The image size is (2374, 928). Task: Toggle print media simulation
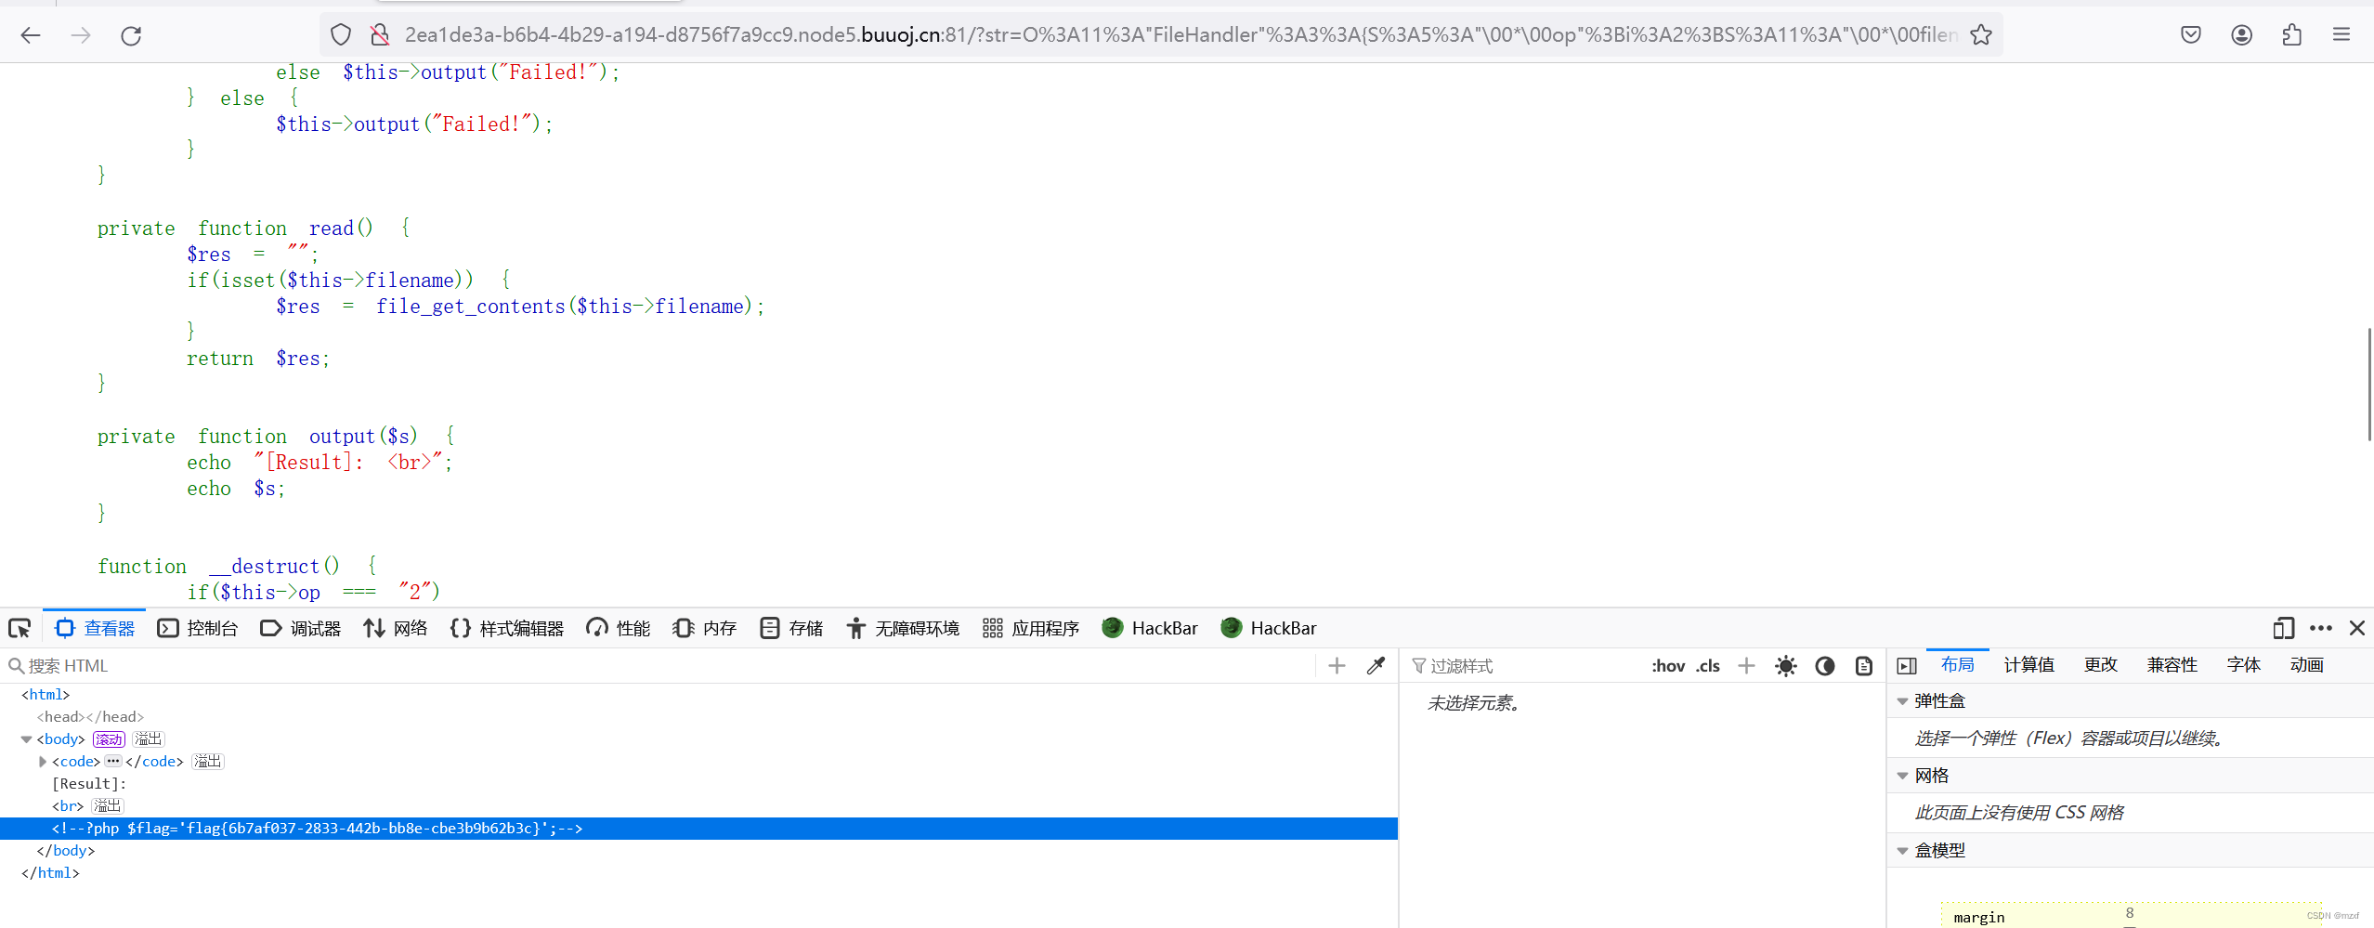click(x=1864, y=666)
